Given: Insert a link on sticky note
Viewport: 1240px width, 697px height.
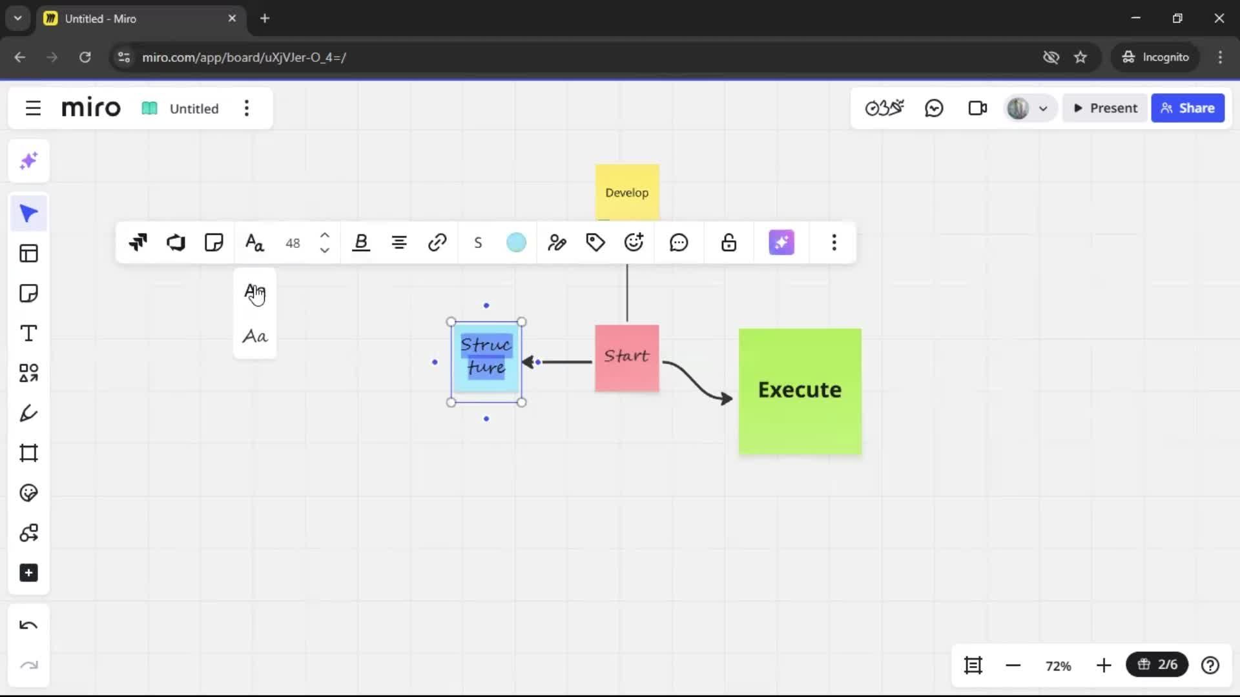Looking at the screenshot, I should [x=437, y=243].
